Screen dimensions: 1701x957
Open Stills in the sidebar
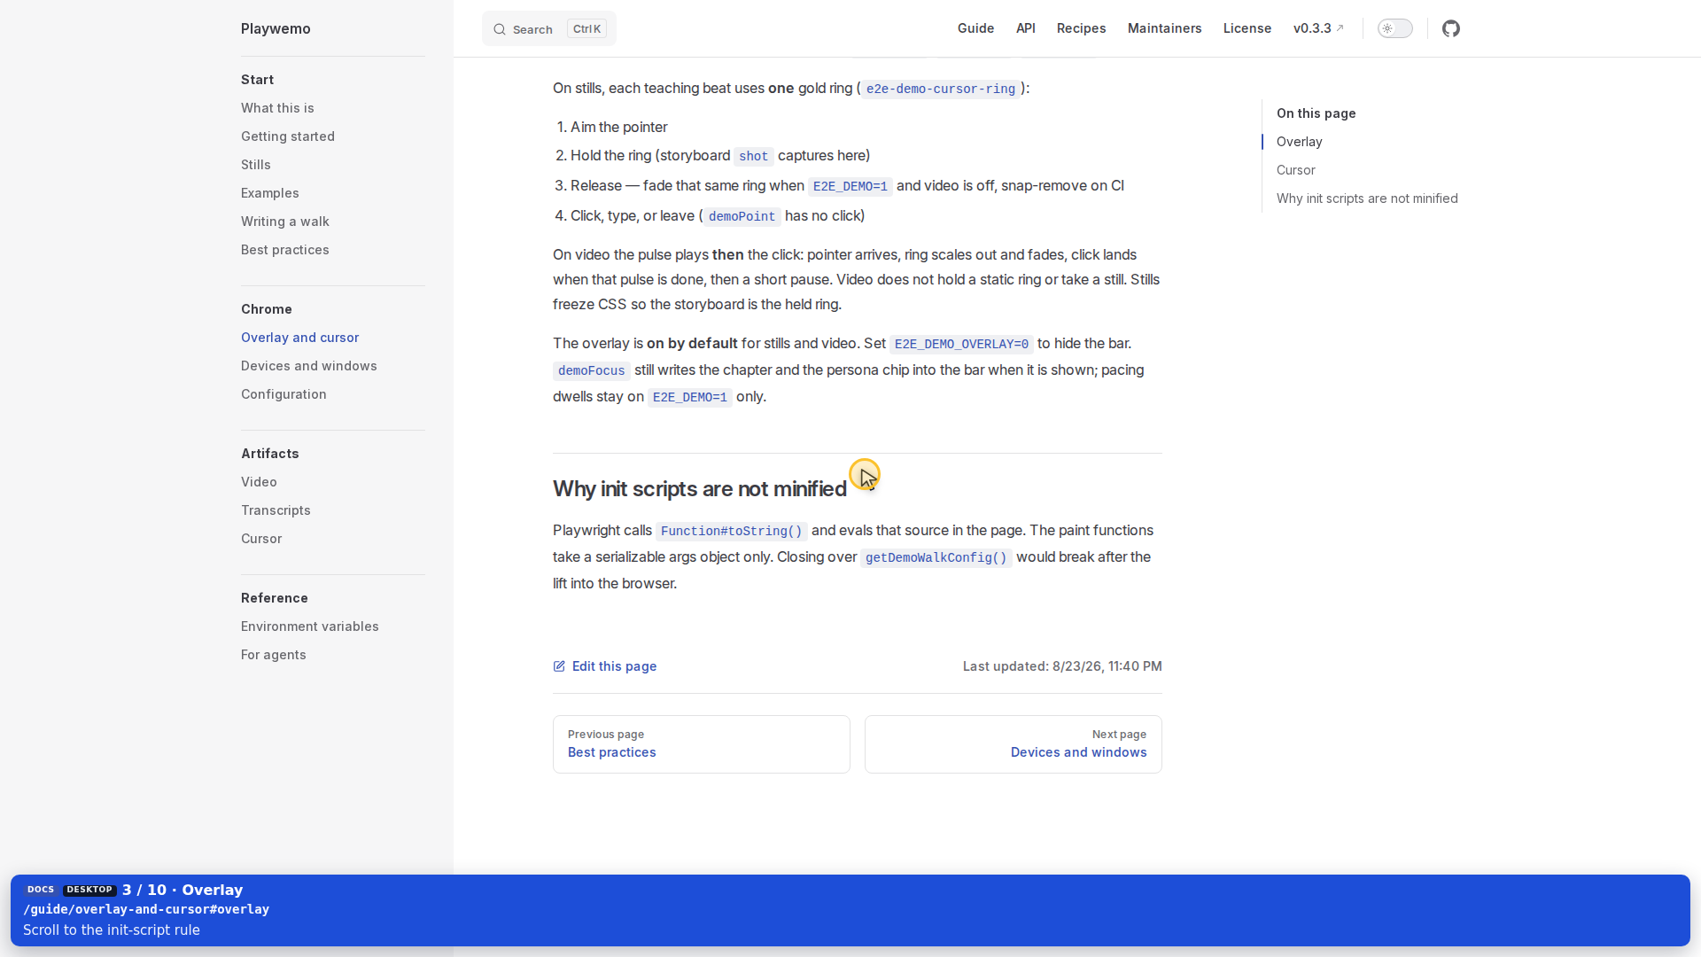(x=256, y=165)
